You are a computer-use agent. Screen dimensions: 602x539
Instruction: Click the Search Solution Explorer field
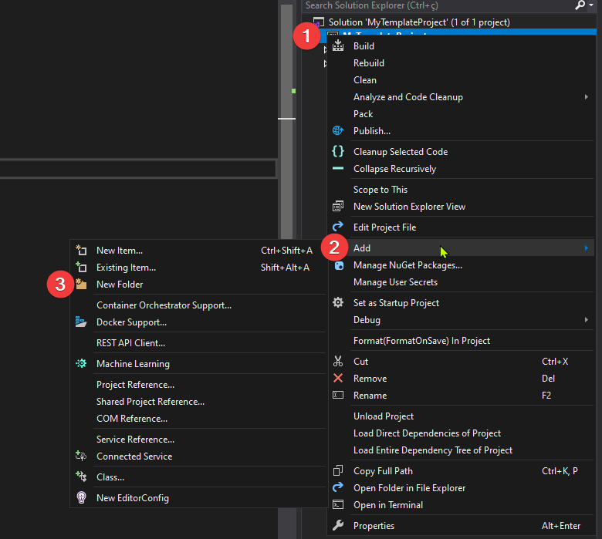[438, 5]
